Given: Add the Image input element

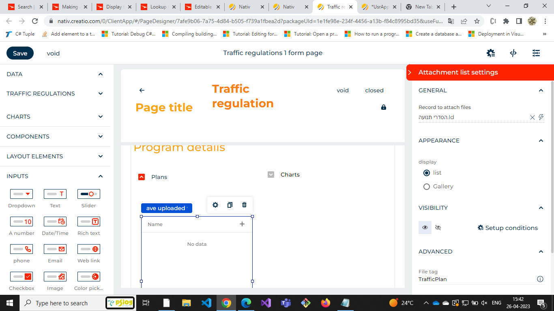Looking at the screenshot, I should [x=55, y=281].
